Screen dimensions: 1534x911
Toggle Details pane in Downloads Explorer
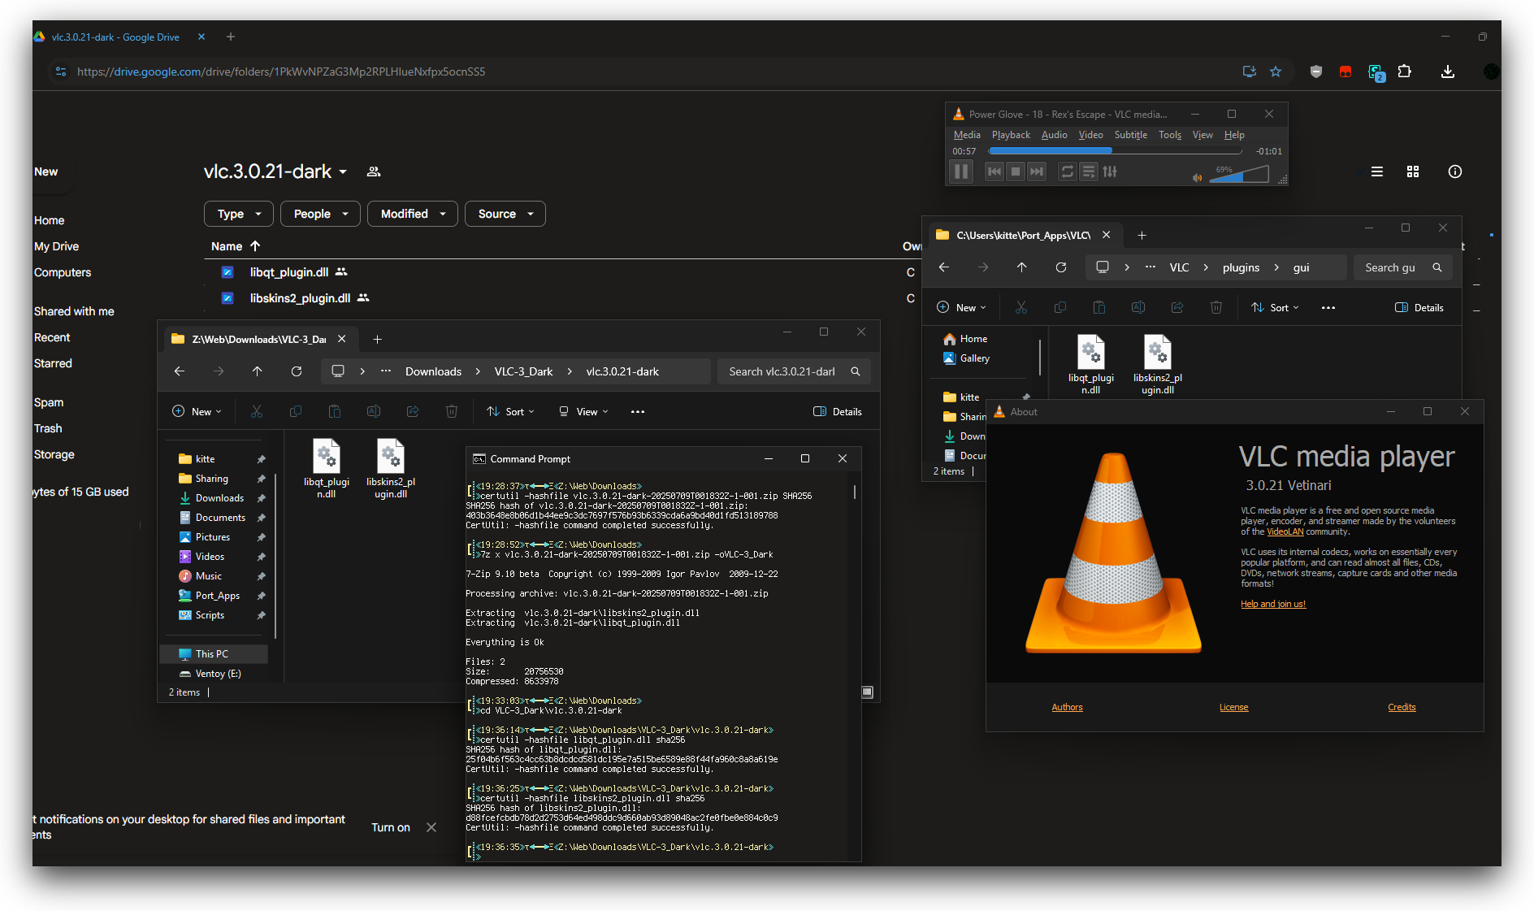pos(838,412)
